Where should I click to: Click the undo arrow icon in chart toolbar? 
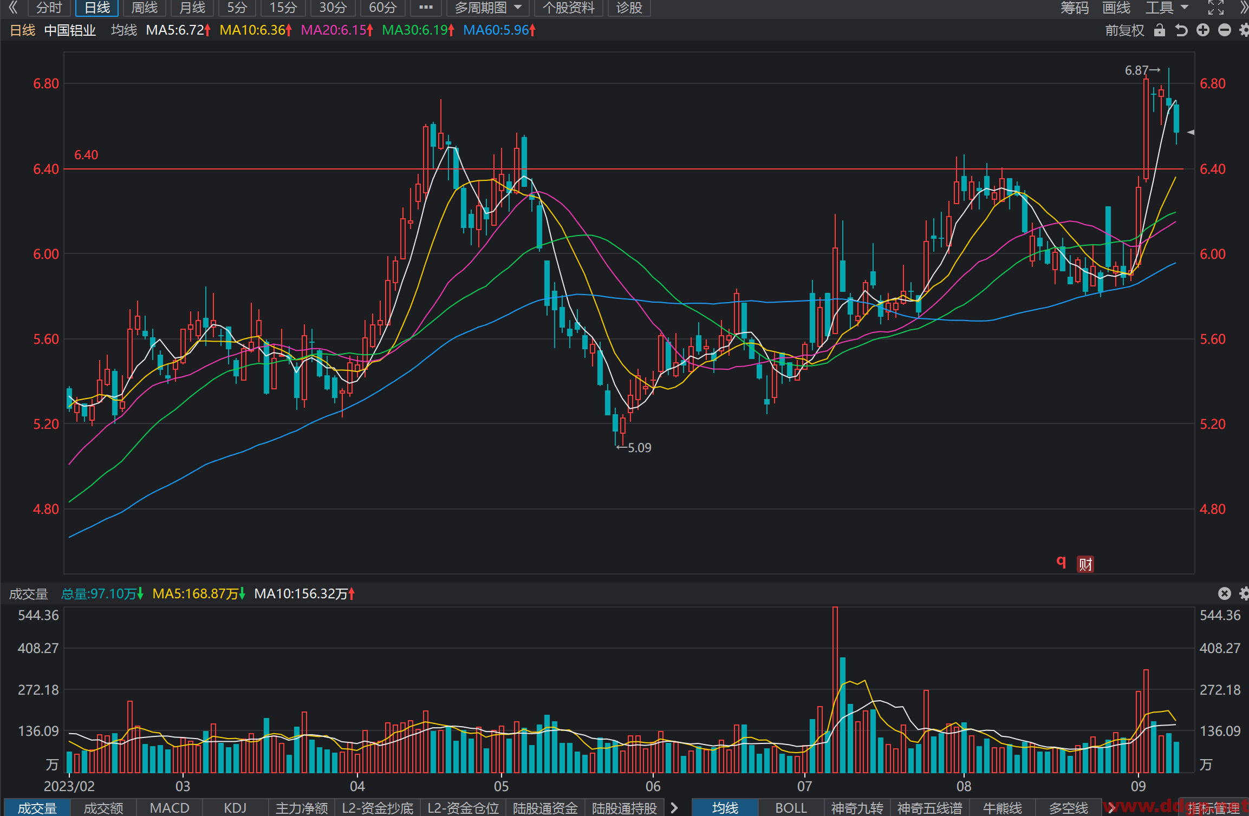pos(1181,30)
